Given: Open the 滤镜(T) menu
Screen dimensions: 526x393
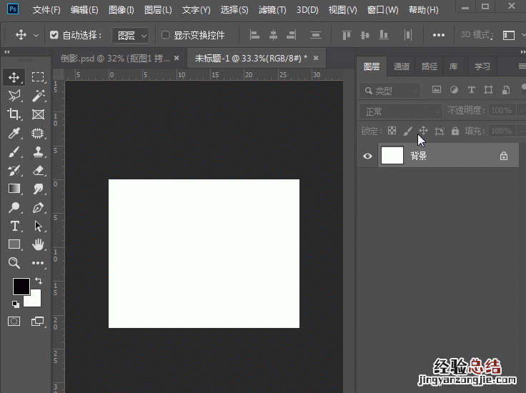Looking at the screenshot, I should (272, 10).
